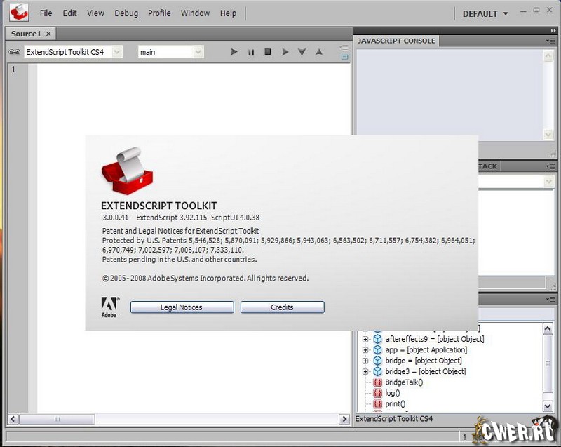Open the Data Browser panel flyout menu
This screenshot has height=447, width=561.
(551, 299)
